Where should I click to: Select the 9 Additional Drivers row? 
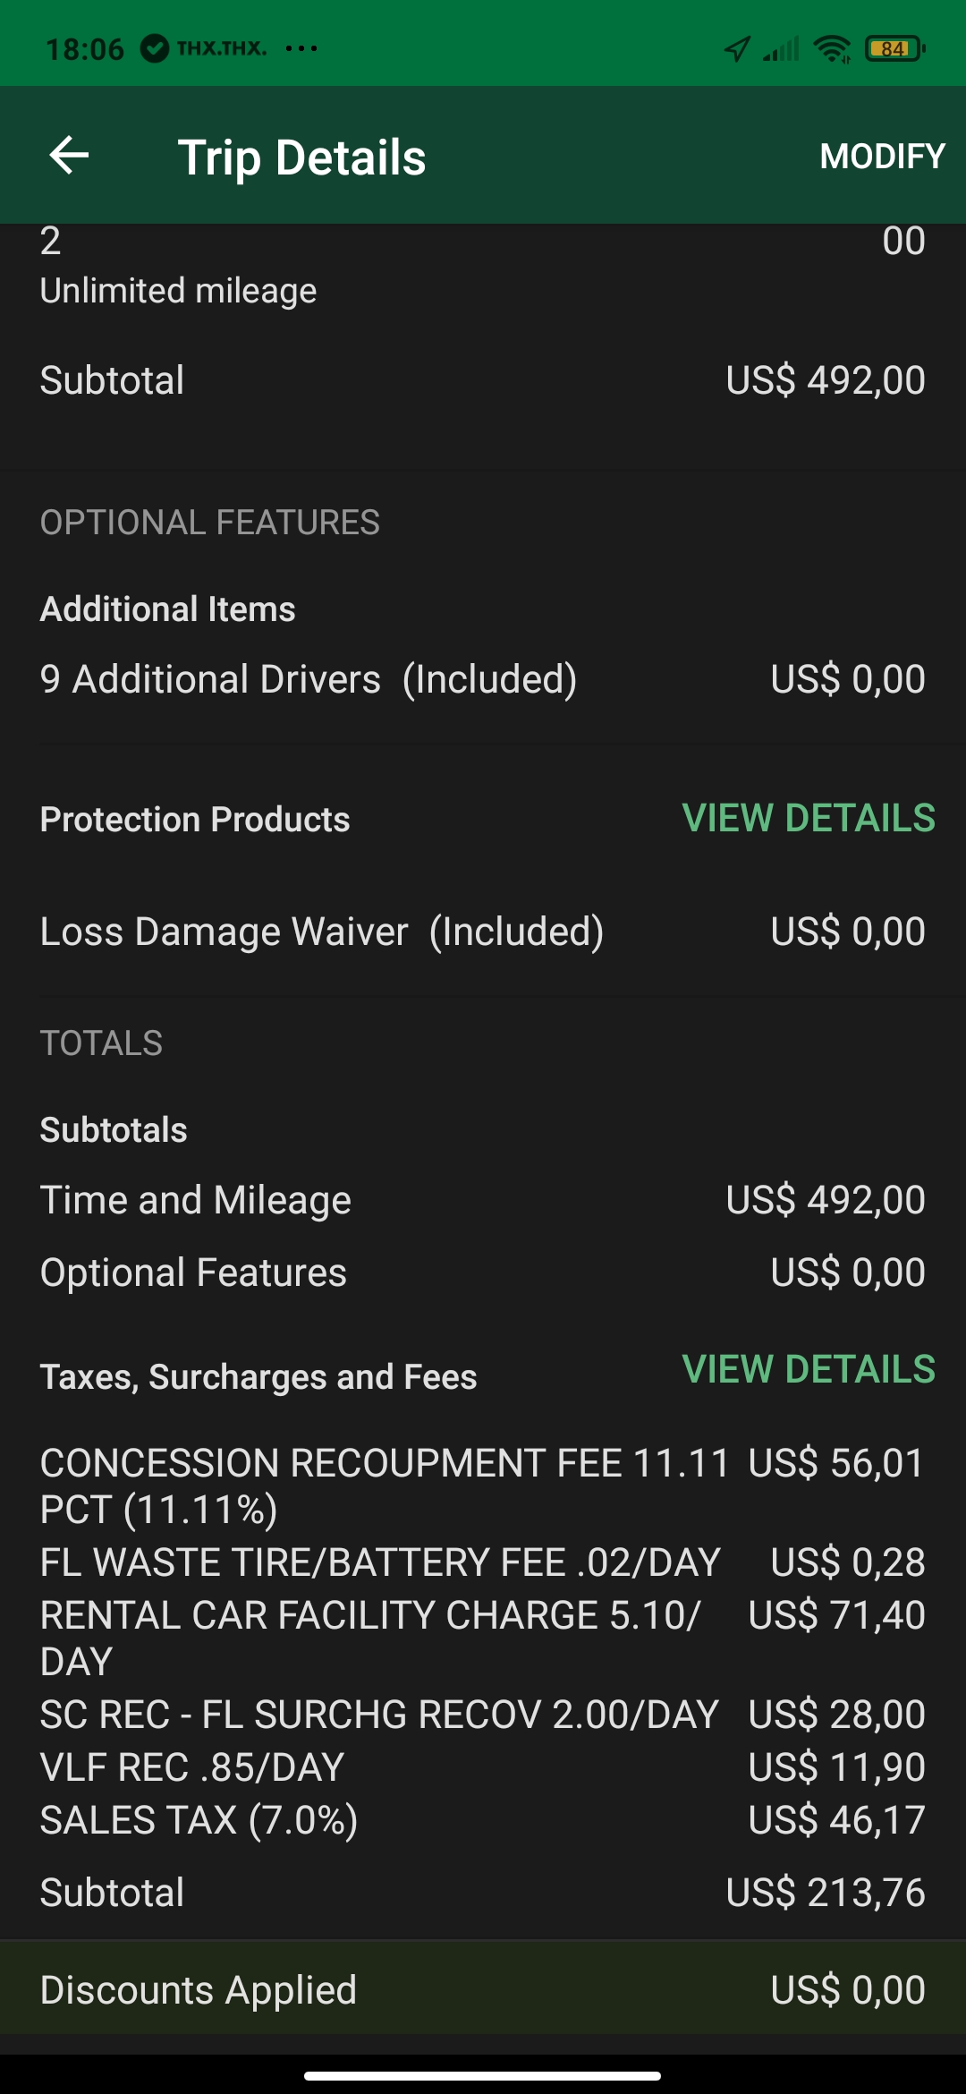483,679
